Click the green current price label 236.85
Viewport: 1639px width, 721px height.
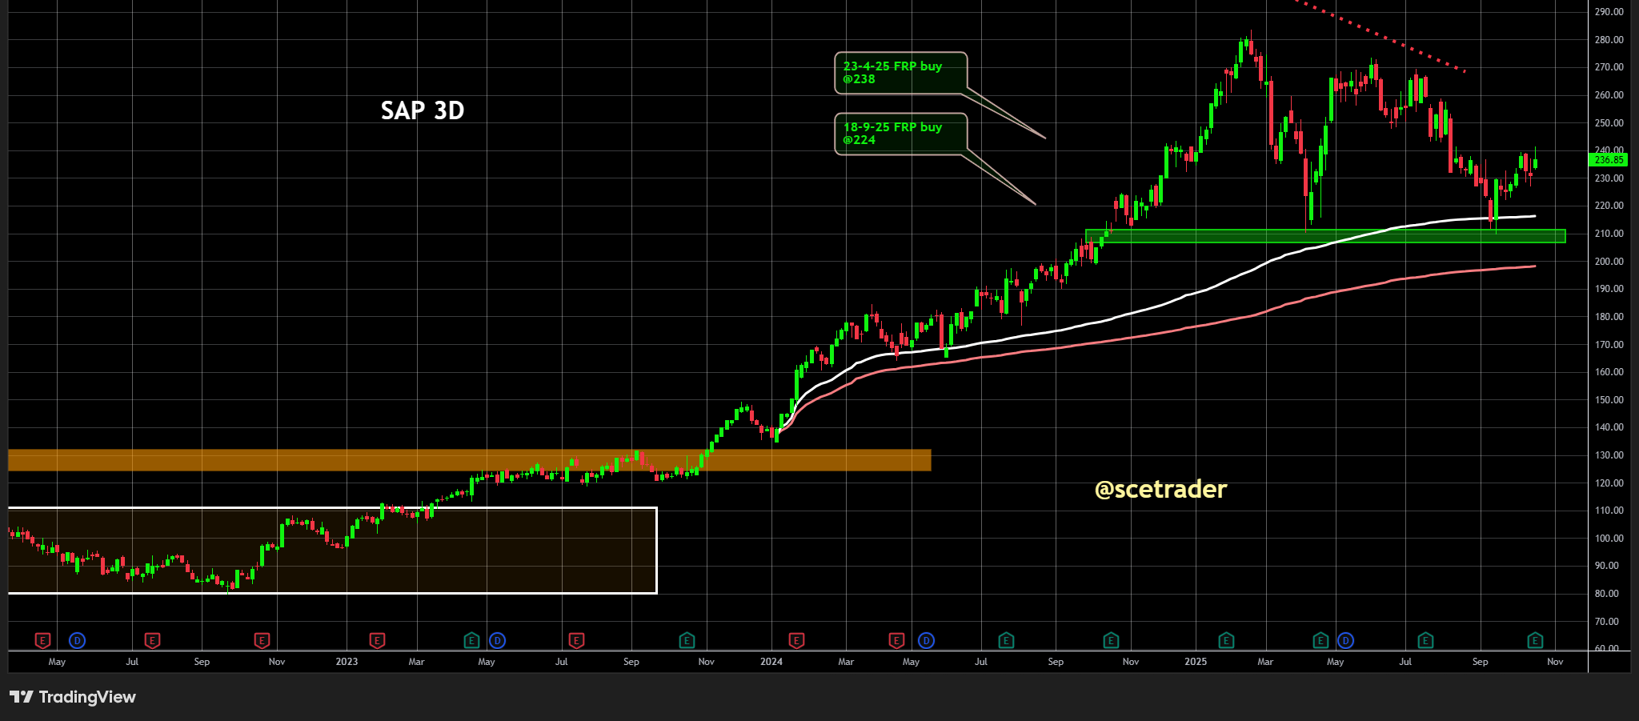point(1608,160)
